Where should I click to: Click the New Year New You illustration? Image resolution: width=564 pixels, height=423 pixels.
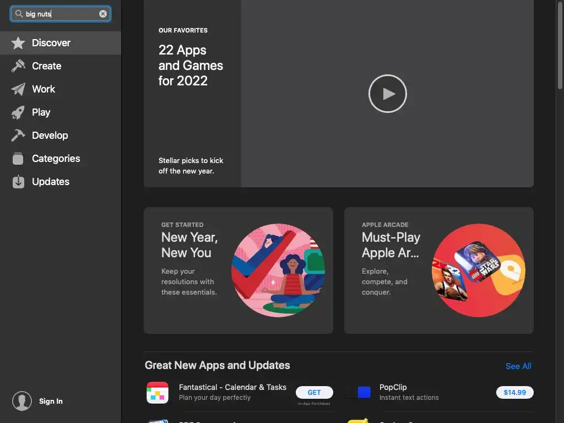coord(278,270)
